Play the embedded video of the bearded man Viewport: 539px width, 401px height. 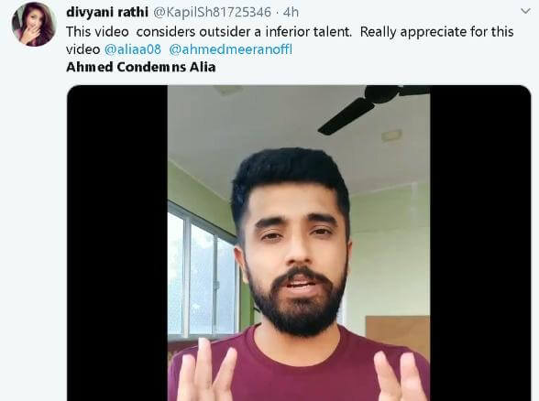(299, 244)
